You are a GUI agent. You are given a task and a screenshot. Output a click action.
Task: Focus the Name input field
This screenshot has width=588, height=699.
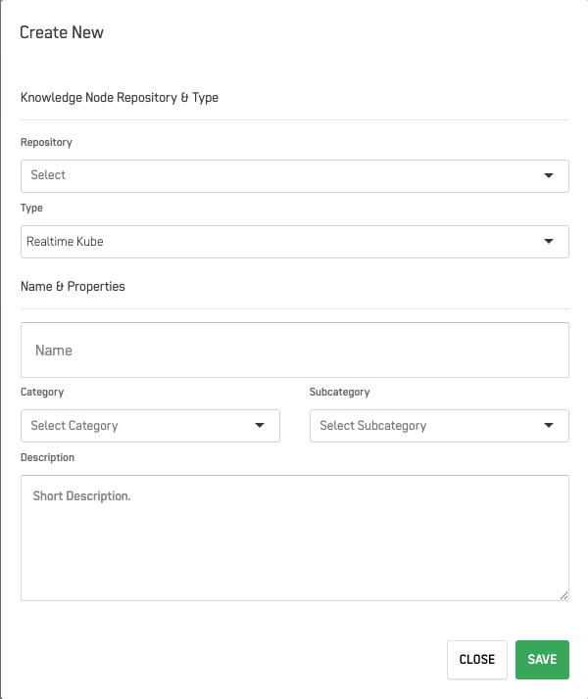pos(294,349)
